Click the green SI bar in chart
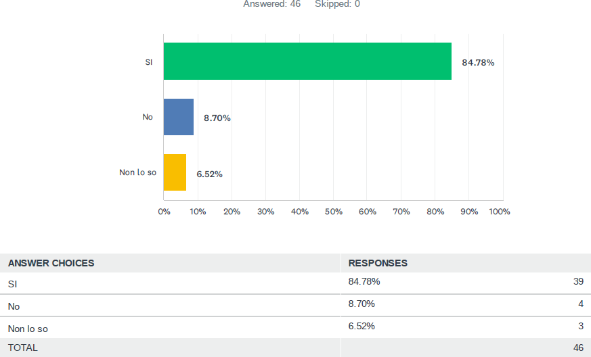 coord(307,62)
